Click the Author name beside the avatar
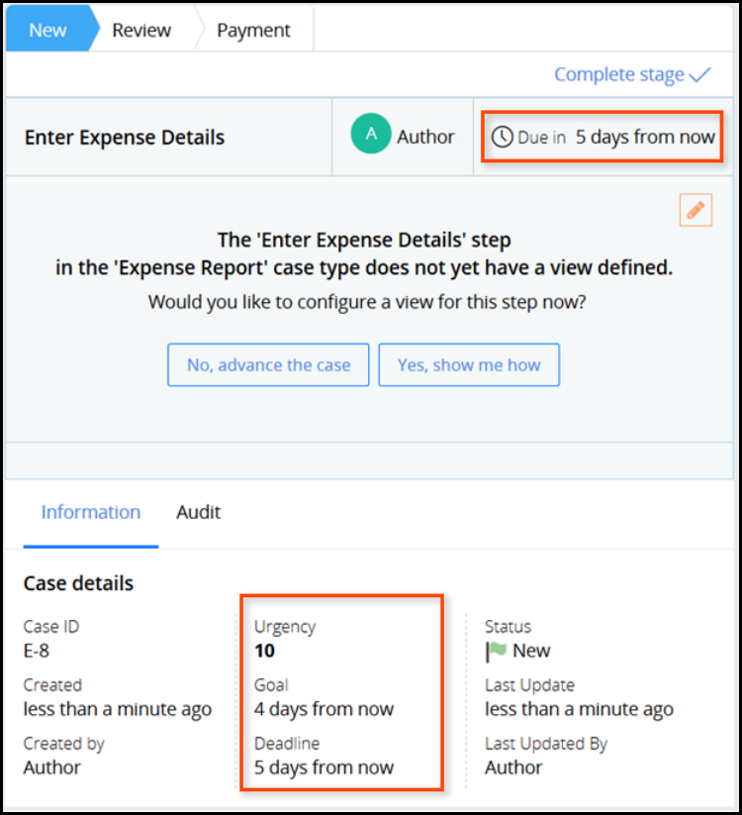742x815 pixels. (425, 137)
